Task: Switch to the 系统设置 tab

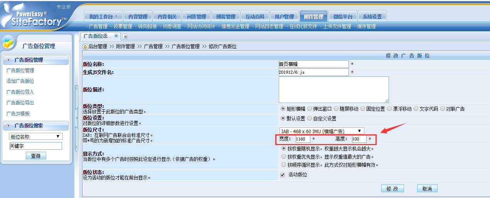Action: [372, 17]
